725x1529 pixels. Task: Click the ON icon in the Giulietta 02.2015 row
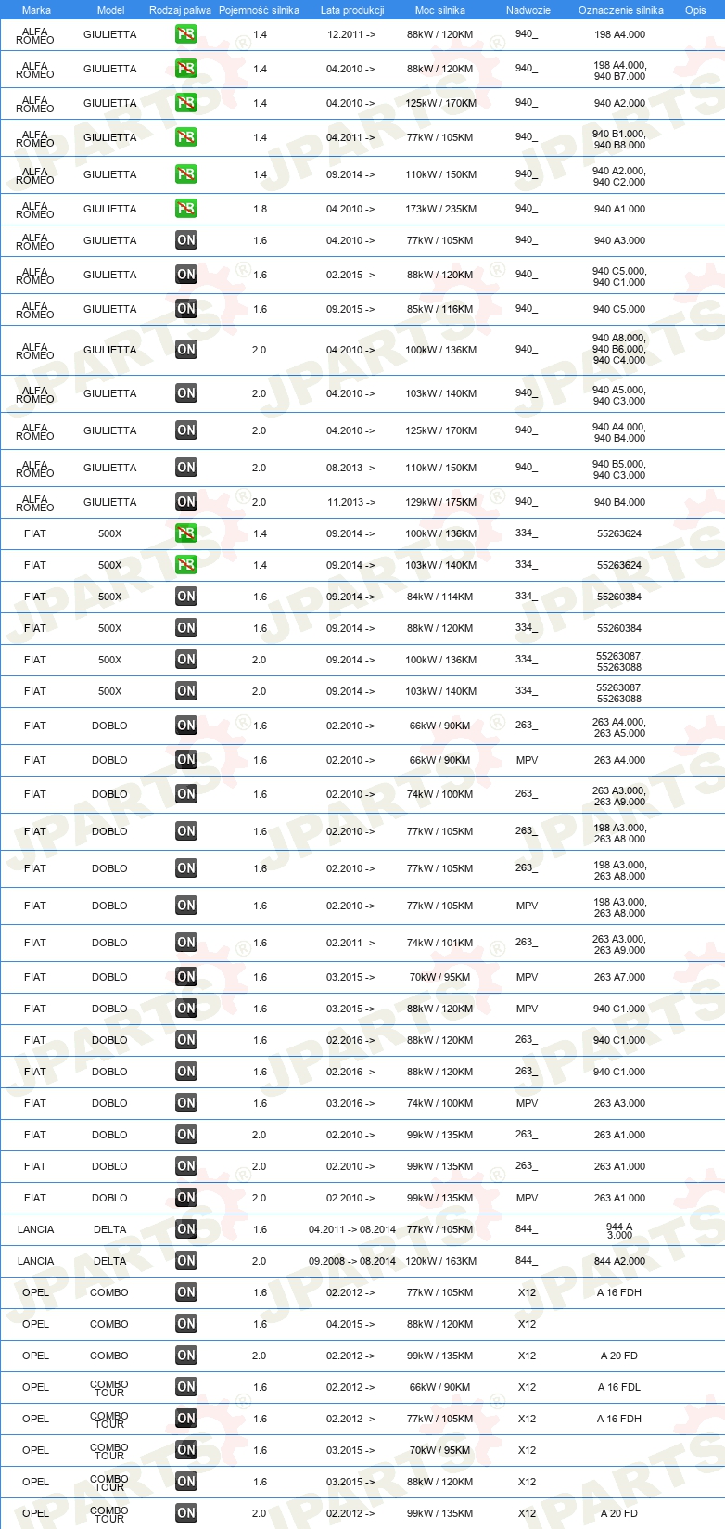pos(186,275)
